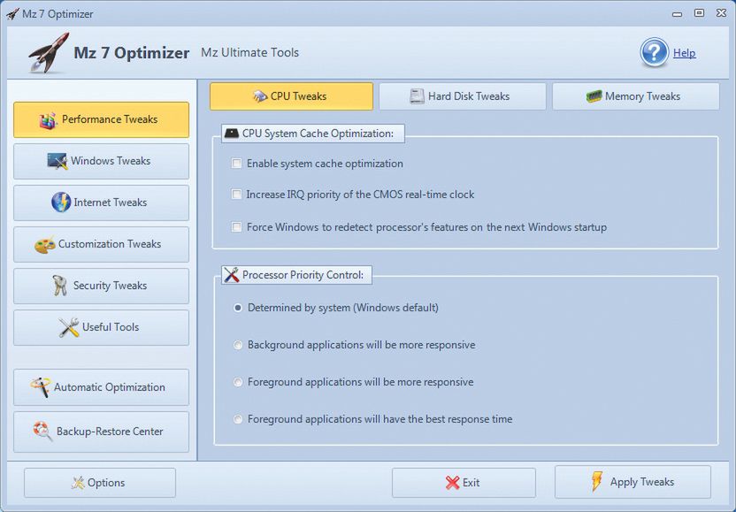The height and width of the screenshot is (512, 736).
Task: Choose Foreground applications best response time
Action: click(x=238, y=419)
